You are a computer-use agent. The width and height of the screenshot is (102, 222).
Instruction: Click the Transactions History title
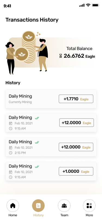point(32,20)
